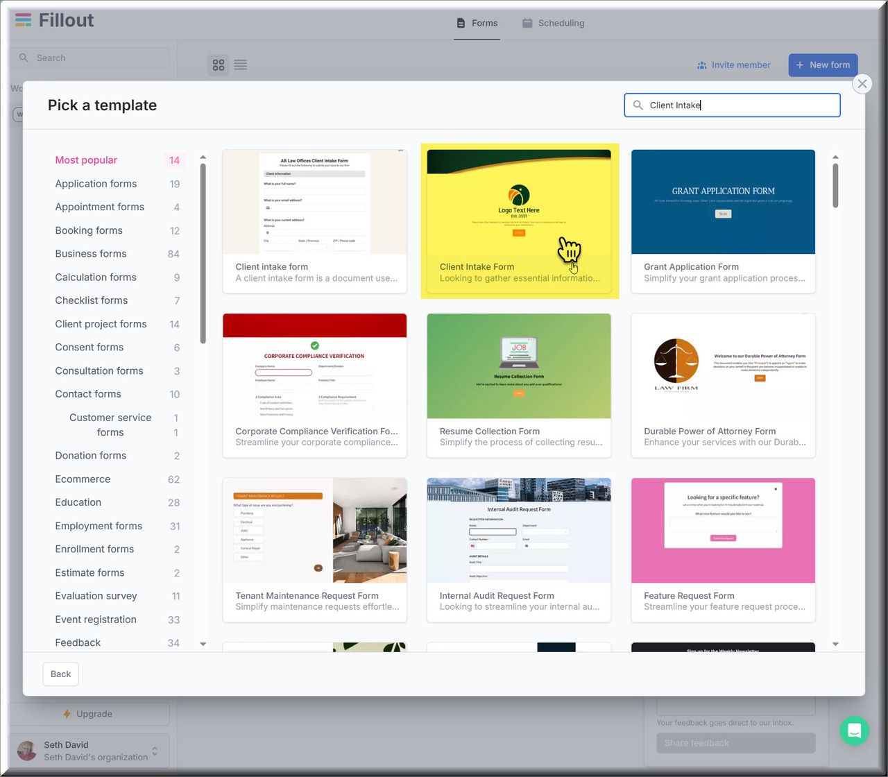
Task: Click the Fillout logo icon
Action: click(x=23, y=20)
